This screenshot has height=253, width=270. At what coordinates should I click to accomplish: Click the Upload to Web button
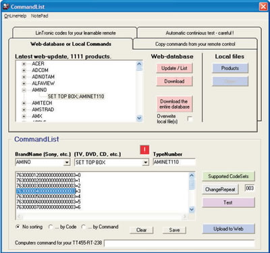pyautogui.click(x=228, y=229)
